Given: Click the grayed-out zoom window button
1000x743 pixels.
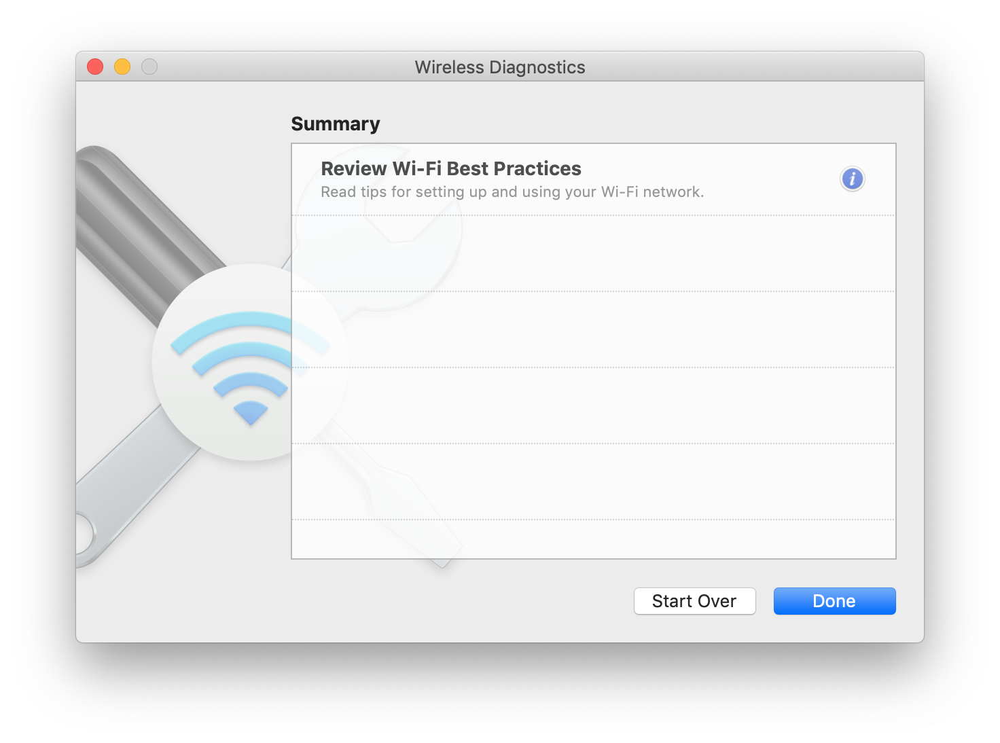Looking at the screenshot, I should point(149,67).
